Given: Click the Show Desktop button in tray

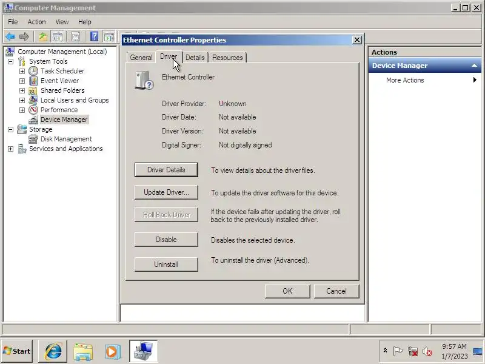Looking at the screenshot, I should tap(478, 351).
